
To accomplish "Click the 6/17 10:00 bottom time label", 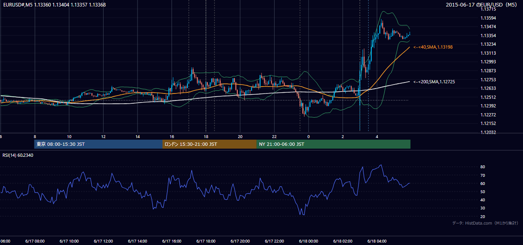I will coord(69,241).
